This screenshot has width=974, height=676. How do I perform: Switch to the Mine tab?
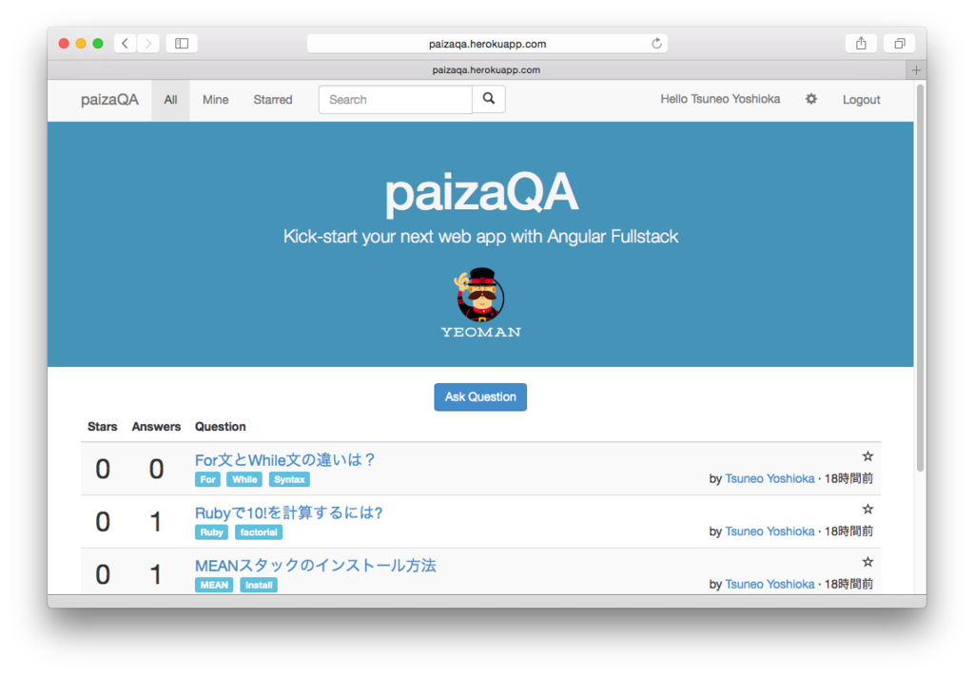[x=216, y=100]
